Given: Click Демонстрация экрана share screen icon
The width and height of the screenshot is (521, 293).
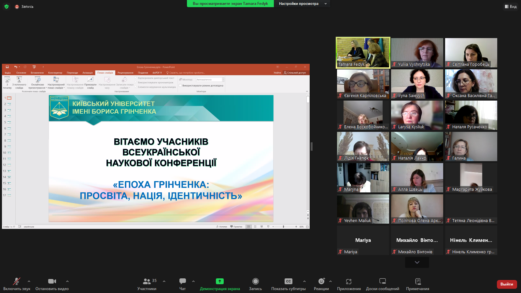Looking at the screenshot, I should coord(220,281).
